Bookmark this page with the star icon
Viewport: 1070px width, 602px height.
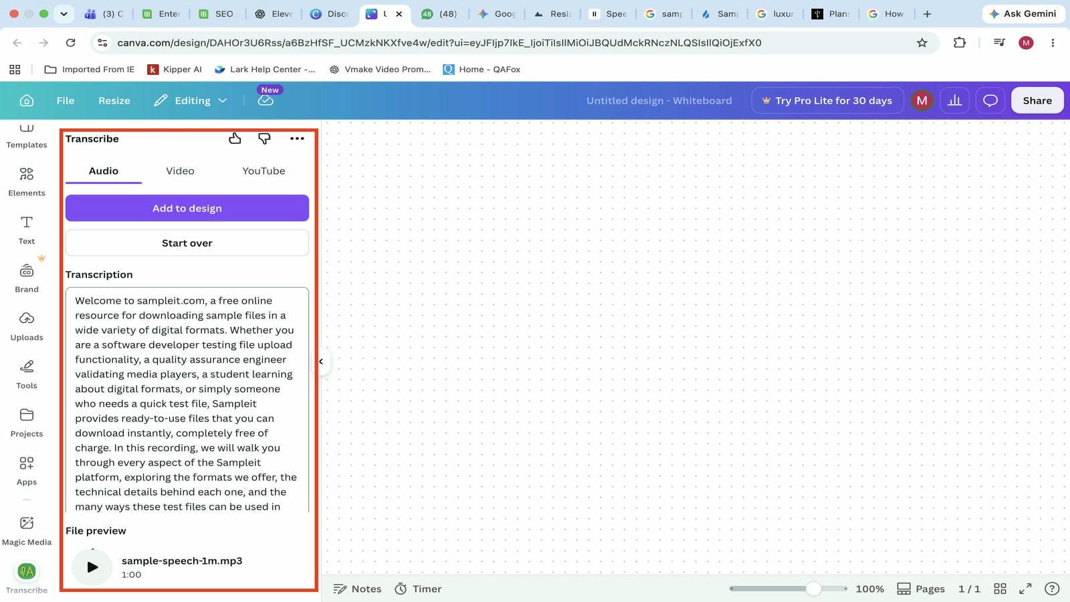pos(922,43)
